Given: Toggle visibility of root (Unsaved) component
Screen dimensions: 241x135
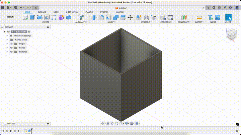Looking at the screenshot, I should pyautogui.click(x=8, y=32).
